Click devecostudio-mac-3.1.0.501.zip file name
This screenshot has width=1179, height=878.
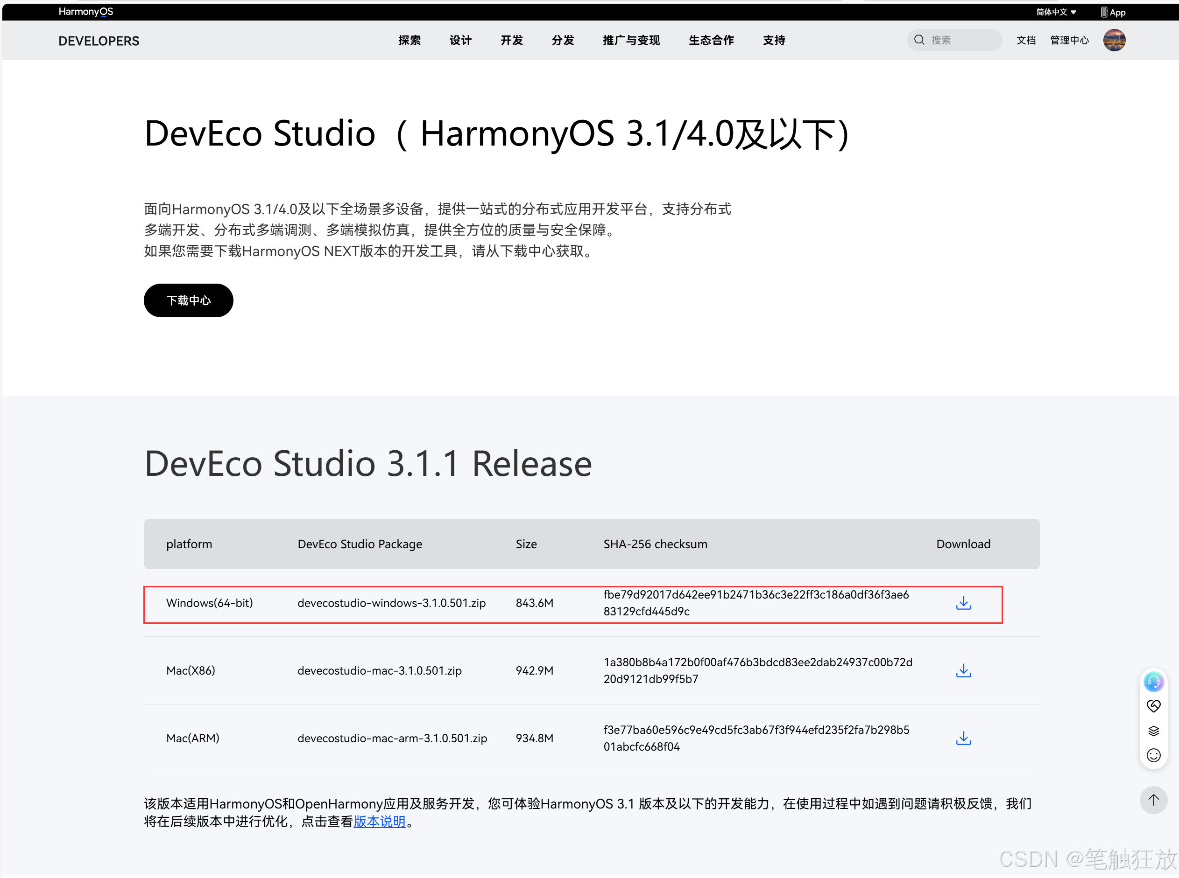pos(380,671)
